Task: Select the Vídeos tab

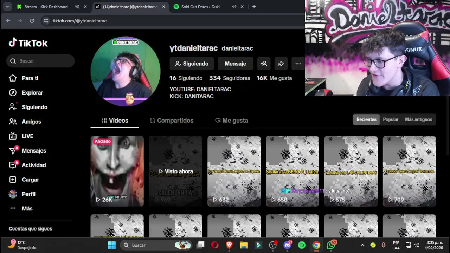Action: point(115,121)
